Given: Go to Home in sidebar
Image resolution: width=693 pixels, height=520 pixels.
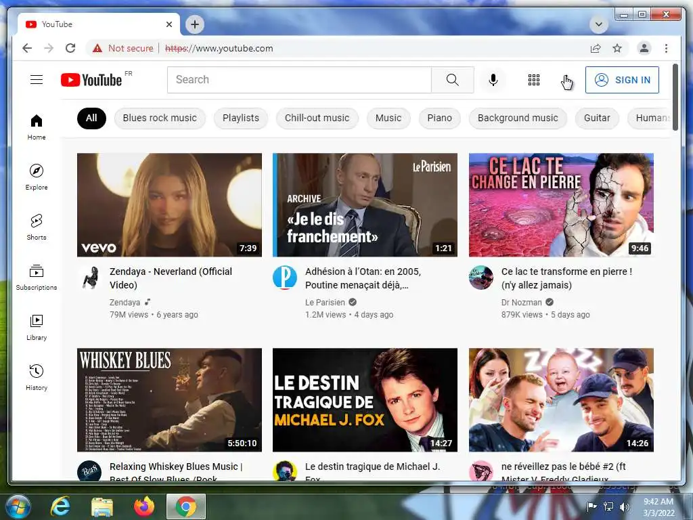Looking at the screenshot, I should tap(37, 127).
